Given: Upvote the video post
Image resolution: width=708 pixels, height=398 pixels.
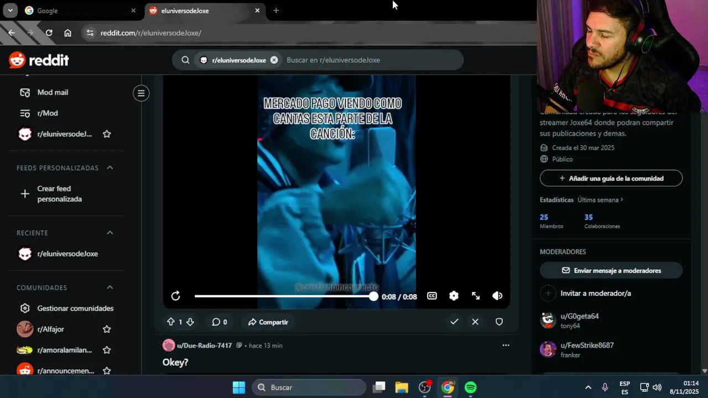Looking at the screenshot, I should click(x=171, y=322).
